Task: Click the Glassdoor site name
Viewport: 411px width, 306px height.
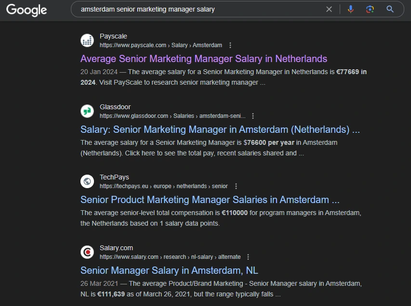Action: coord(115,107)
